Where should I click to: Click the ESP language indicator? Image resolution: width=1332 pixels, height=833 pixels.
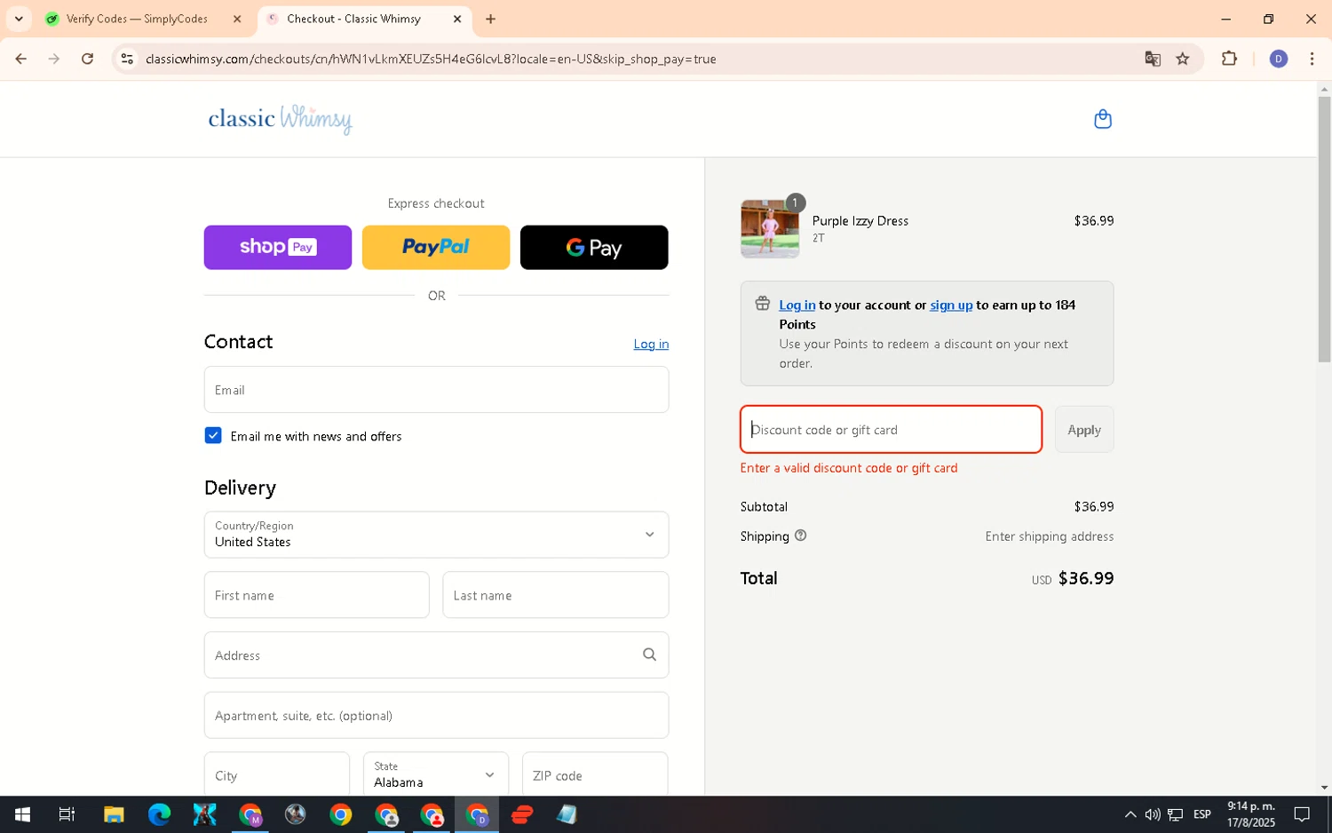pyautogui.click(x=1201, y=814)
